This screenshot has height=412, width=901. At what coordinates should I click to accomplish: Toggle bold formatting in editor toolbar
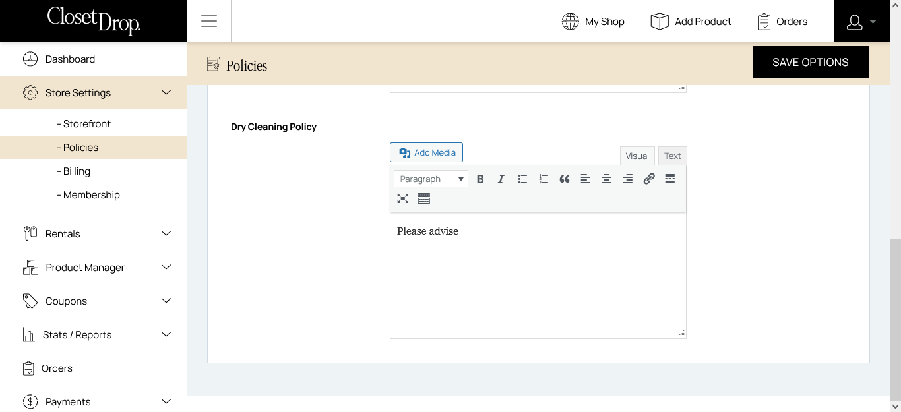(x=480, y=179)
